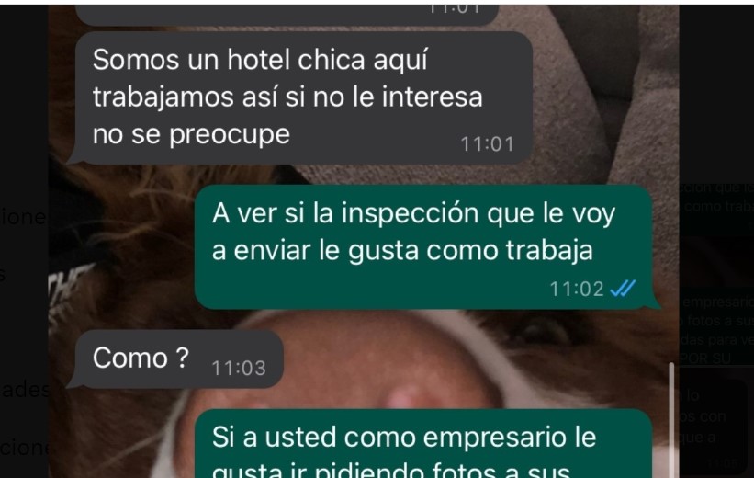Screen dimensions: 754x478
Task: Click the partially visible bubble at the top
Action: click(x=287, y=15)
